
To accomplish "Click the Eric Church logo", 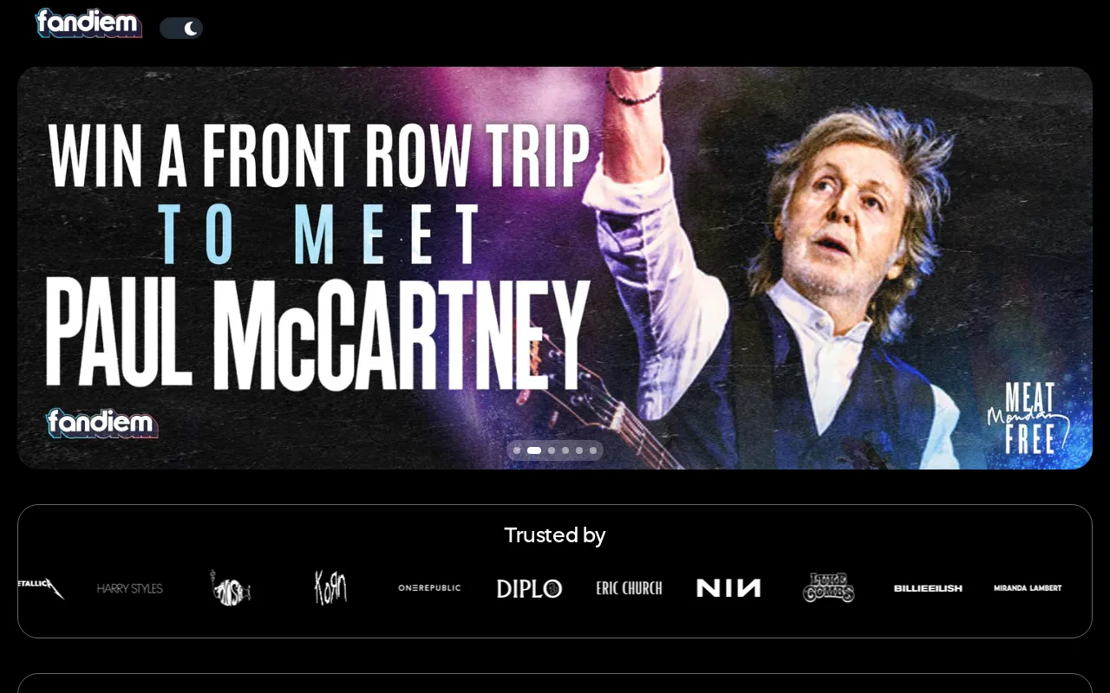I will tap(629, 588).
